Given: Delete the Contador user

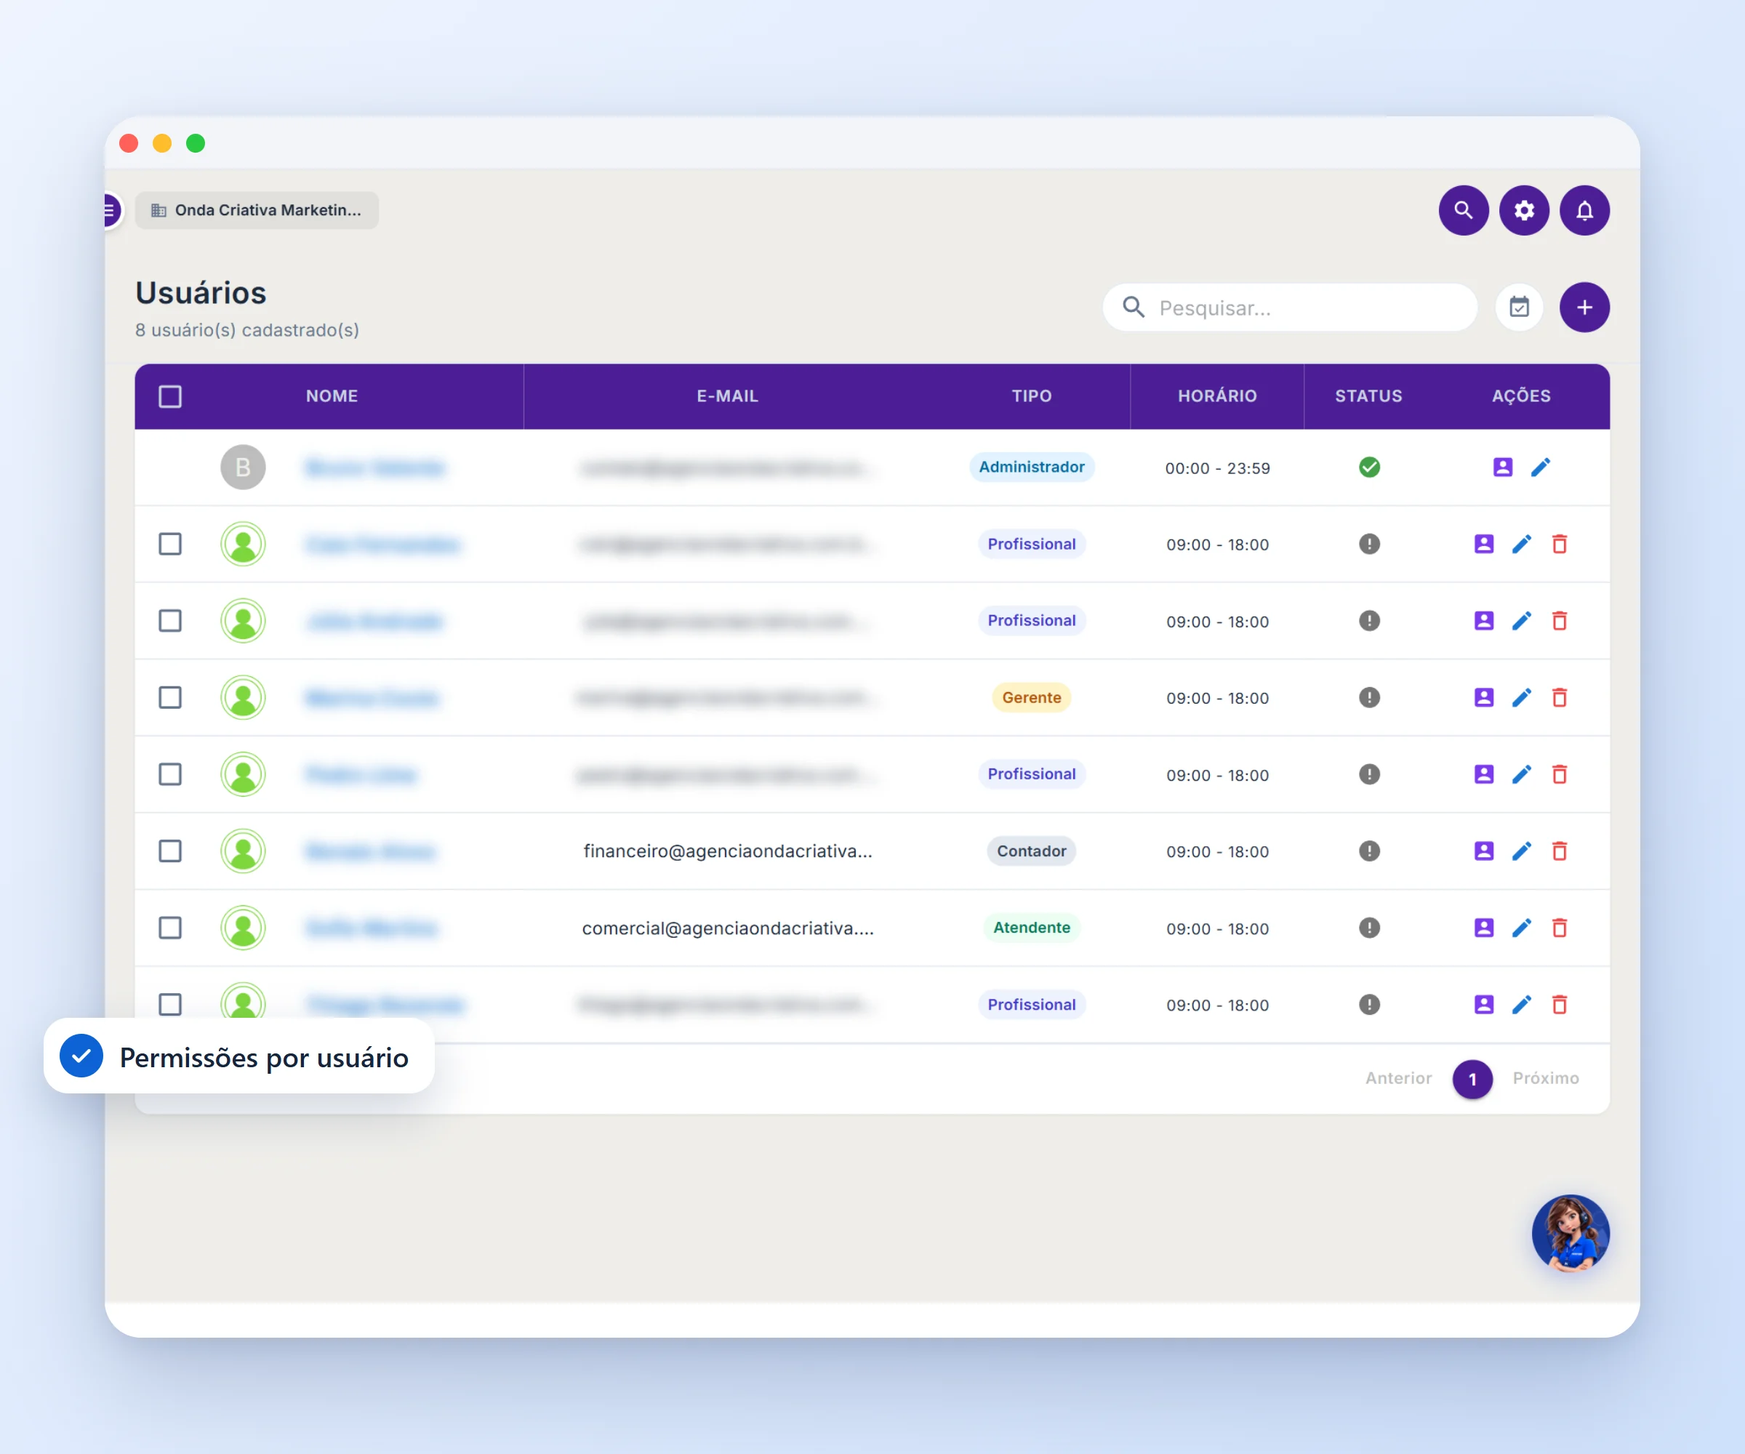Looking at the screenshot, I should coord(1559,851).
